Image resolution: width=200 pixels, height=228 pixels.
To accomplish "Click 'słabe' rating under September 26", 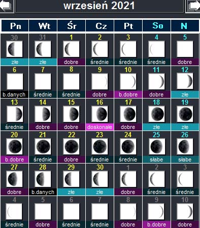I will 185,159.
